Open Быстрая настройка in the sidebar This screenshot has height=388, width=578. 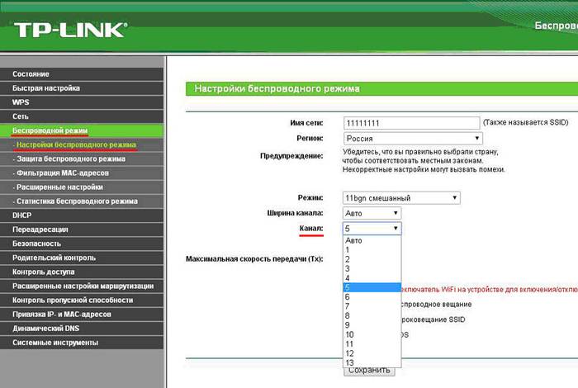pyautogui.click(x=46, y=88)
